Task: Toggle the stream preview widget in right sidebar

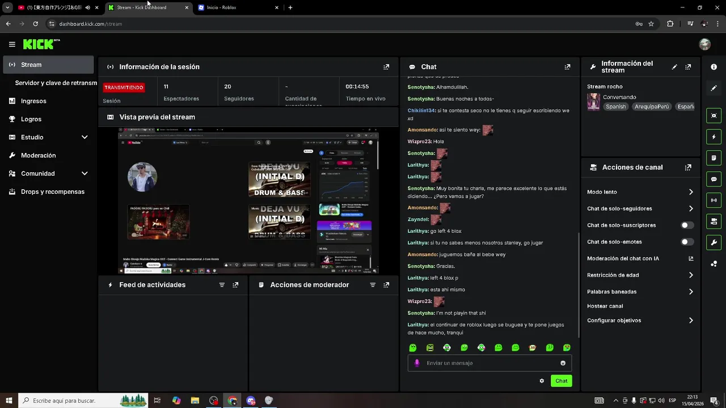Action: 714,116
